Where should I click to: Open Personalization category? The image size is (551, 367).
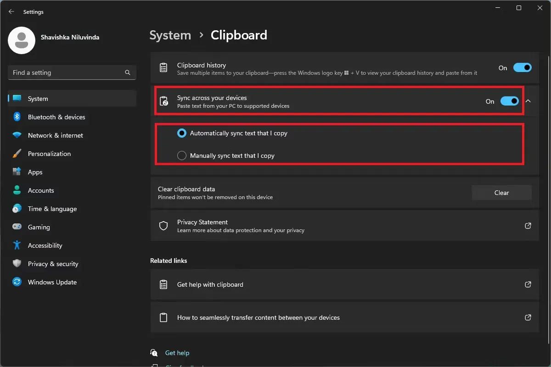tap(72, 154)
